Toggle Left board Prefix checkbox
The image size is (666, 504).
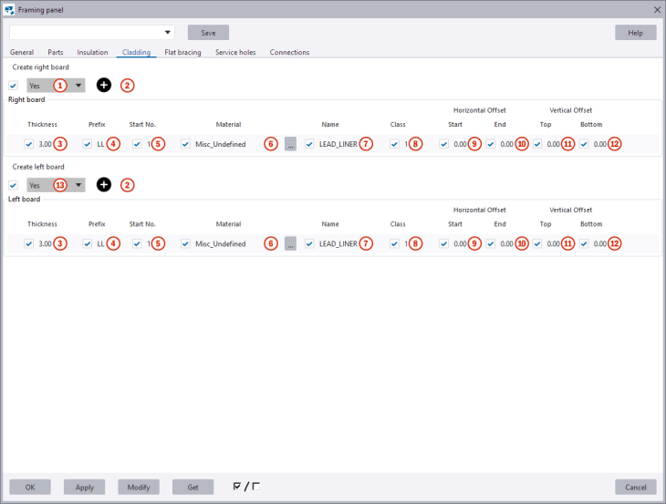tap(88, 244)
